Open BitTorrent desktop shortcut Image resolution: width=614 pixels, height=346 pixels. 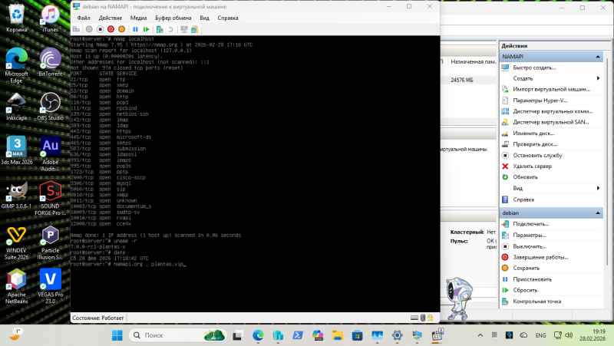(x=51, y=63)
